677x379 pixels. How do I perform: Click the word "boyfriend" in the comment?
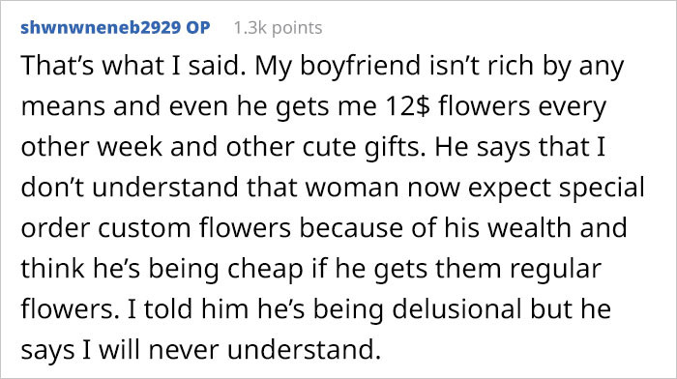[360, 66]
